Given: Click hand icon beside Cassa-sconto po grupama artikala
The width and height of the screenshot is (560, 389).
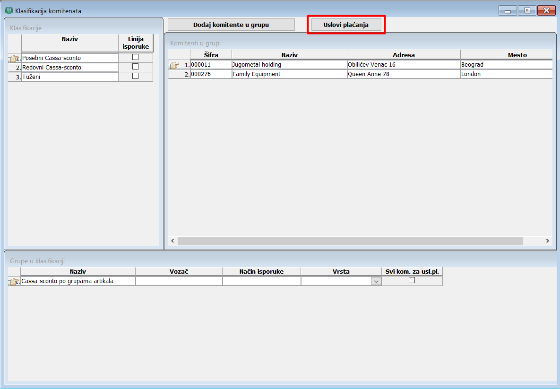Looking at the screenshot, I should coord(14,281).
